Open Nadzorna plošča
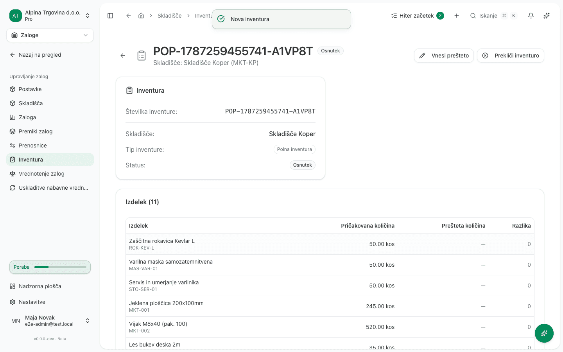The image size is (563, 352). pyautogui.click(x=50, y=286)
